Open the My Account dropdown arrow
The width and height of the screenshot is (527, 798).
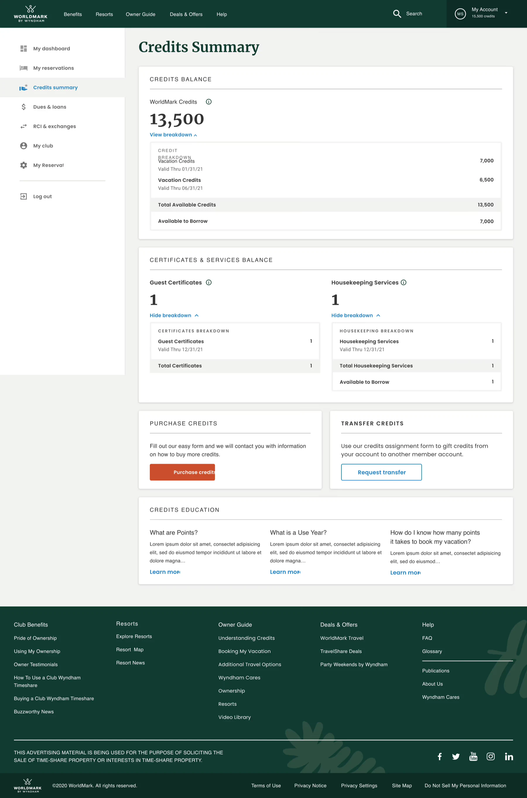click(506, 13)
